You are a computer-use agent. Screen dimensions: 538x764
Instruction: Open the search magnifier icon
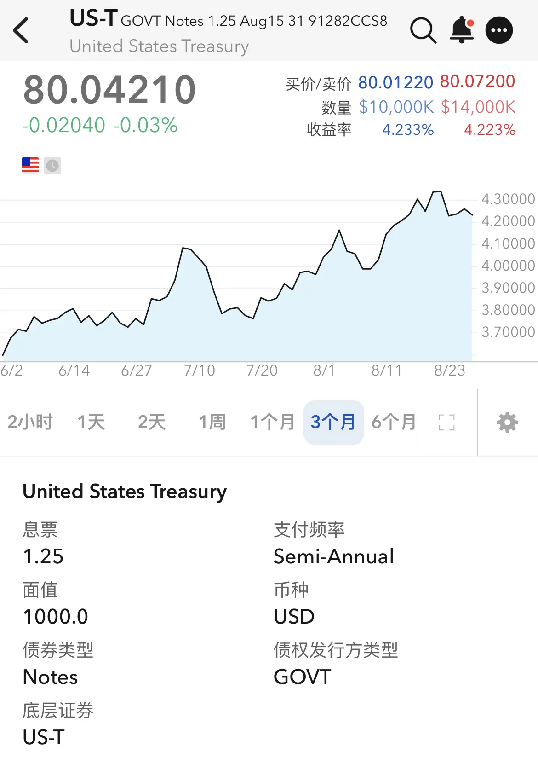pos(423,30)
